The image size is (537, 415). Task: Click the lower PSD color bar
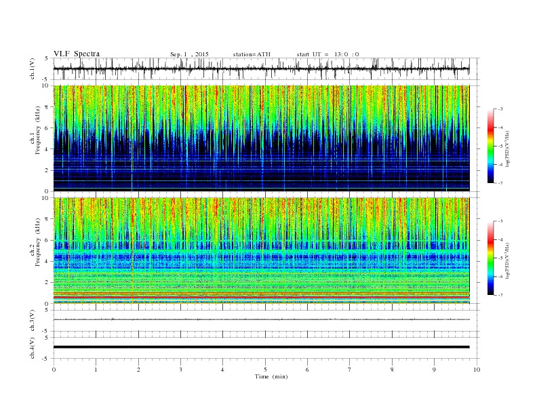coord(491,258)
